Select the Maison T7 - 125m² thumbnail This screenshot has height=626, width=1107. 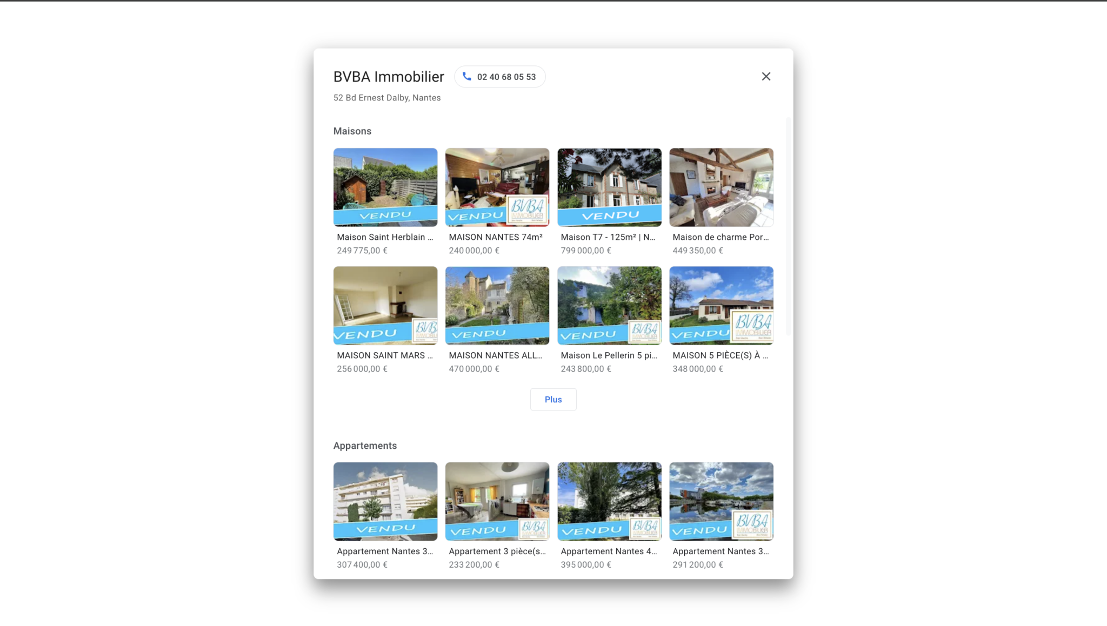(x=609, y=187)
